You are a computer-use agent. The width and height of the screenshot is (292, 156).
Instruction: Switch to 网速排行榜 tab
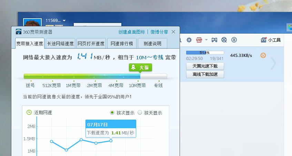pyautogui.click(x=122, y=44)
